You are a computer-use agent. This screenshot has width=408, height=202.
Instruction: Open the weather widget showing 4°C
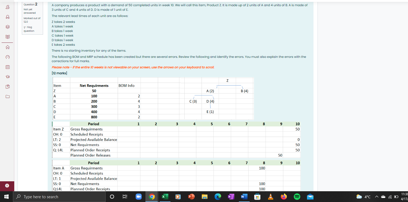pos(363,197)
